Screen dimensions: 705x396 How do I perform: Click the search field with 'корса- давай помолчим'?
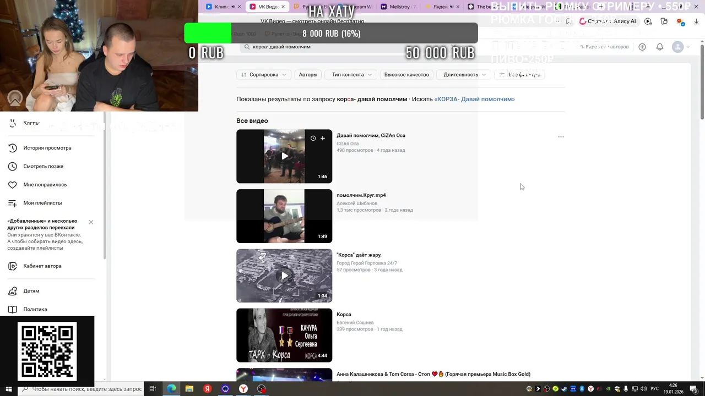click(352, 47)
